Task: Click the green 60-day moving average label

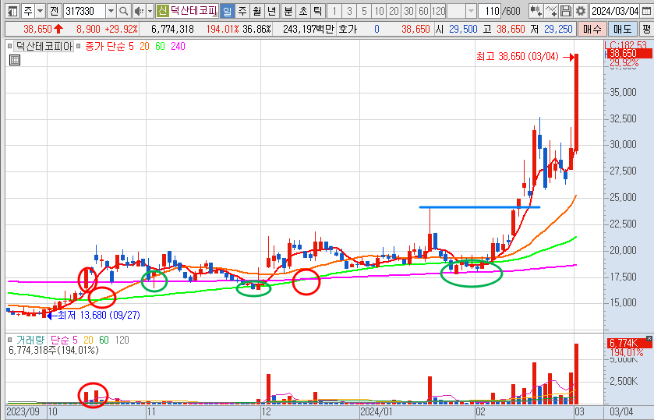Action: click(160, 46)
